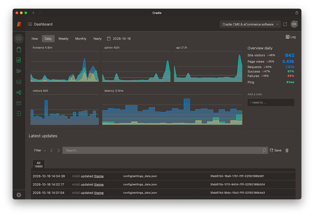Image resolution: width=314 pixels, height=216 pixels.
Task: Click the presentation icon beside Dashboard title
Action: [30, 24]
